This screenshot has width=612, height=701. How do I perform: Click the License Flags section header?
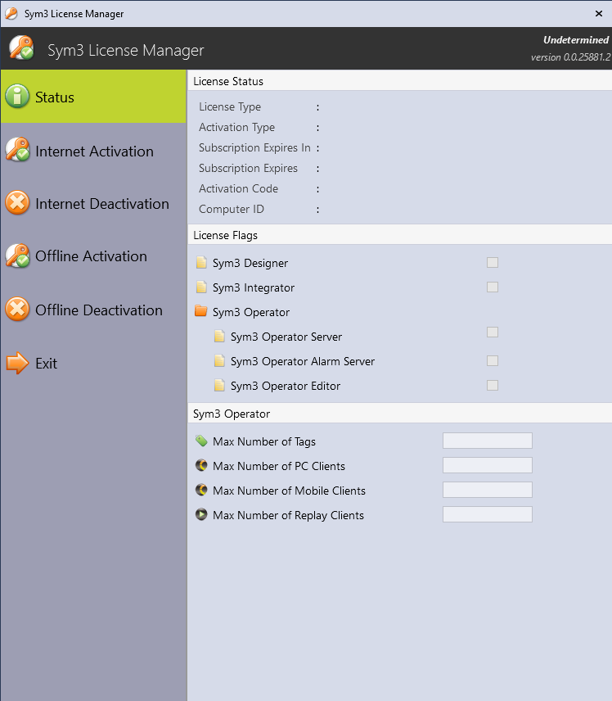point(225,236)
